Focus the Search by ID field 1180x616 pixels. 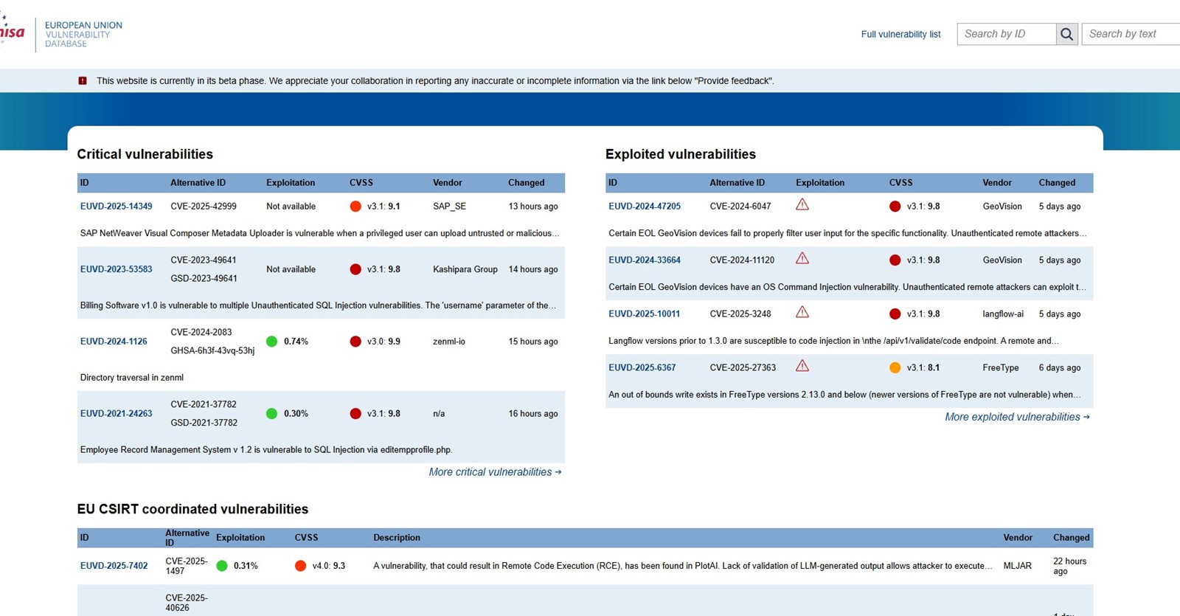[x=1007, y=34]
